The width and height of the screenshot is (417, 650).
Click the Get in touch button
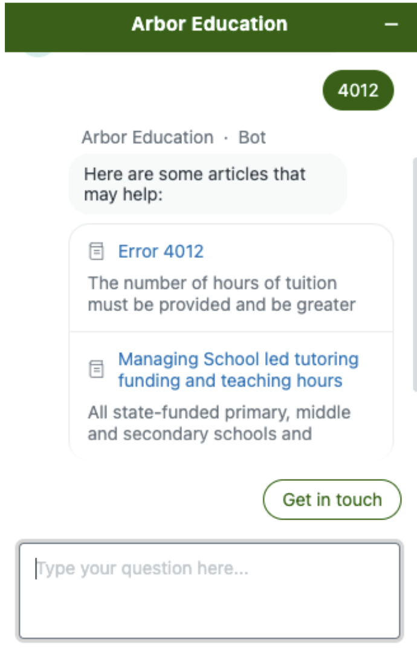tap(332, 500)
